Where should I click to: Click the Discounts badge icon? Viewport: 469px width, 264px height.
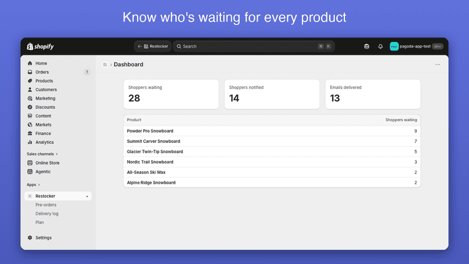(x=30, y=107)
